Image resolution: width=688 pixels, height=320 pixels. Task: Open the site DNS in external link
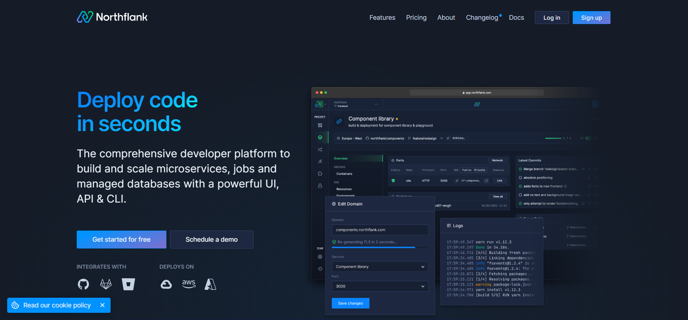point(486,181)
